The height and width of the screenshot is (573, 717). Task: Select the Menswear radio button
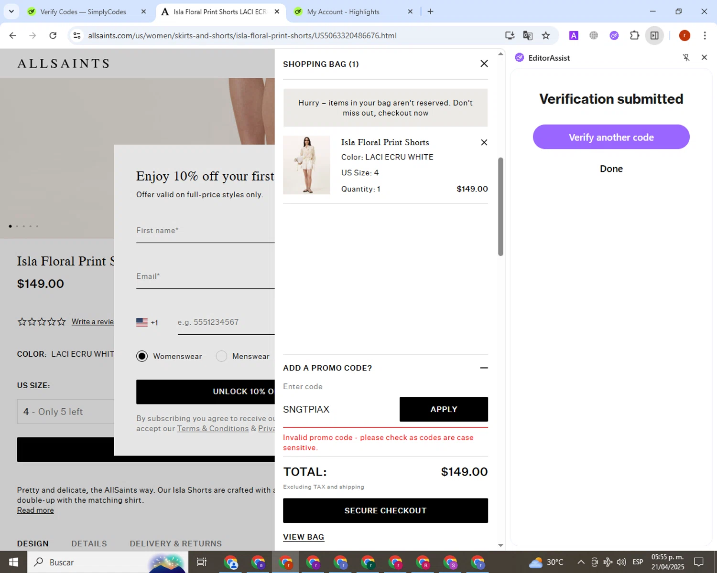tap(221, 356)
